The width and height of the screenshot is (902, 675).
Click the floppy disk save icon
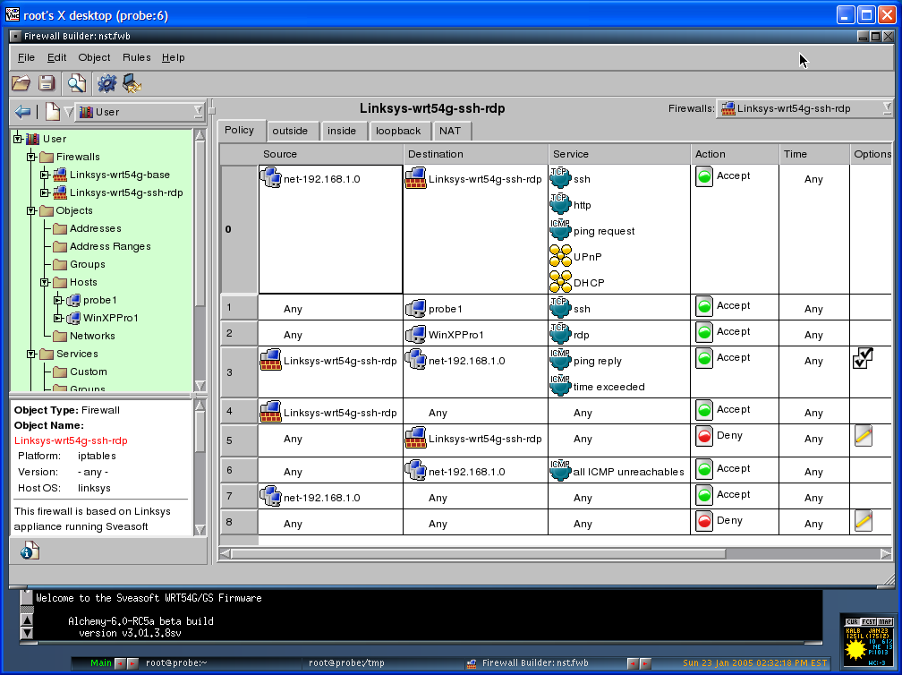pyautogui.click(x=47, y=83)
